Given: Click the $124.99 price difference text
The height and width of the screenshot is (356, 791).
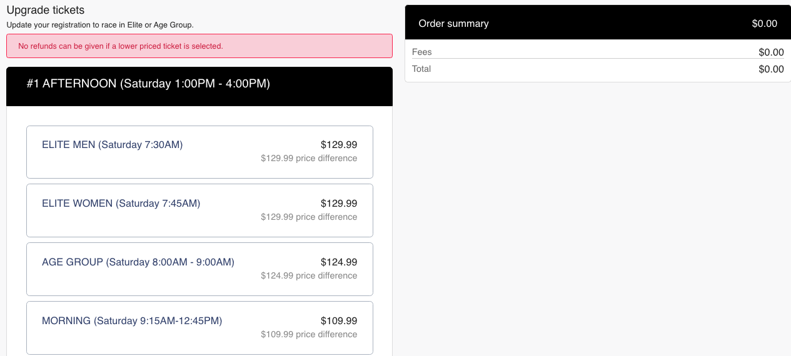Looking at the screenshot, I should coord(309,276).
